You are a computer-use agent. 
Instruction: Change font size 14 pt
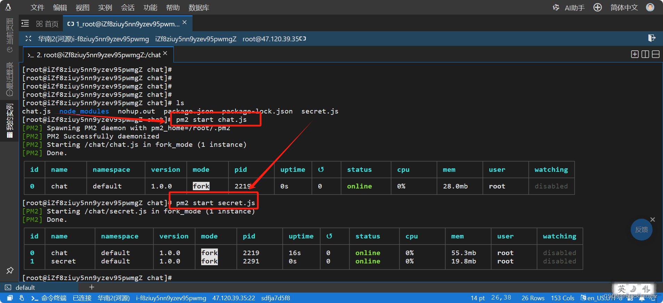(x=477, y=298)
